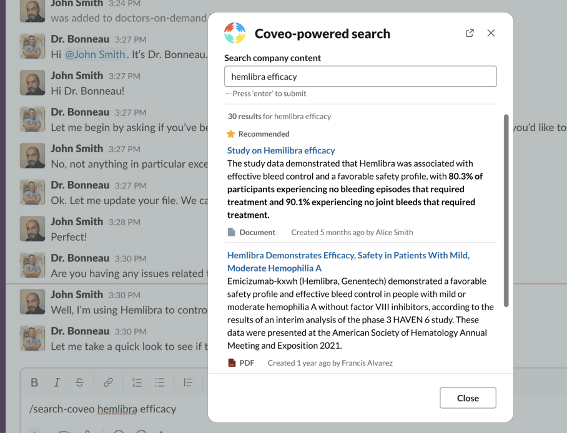Toggle bold formatting in message composer
The height and width of the screenshot is (433, 567).
pyautogui.click(x=34, y=382)
